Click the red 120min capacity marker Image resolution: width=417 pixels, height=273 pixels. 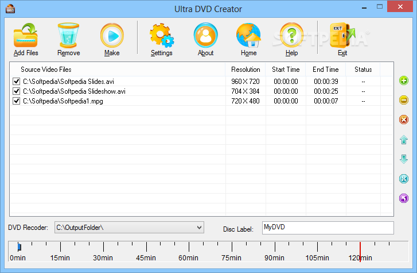coord(360,252)
